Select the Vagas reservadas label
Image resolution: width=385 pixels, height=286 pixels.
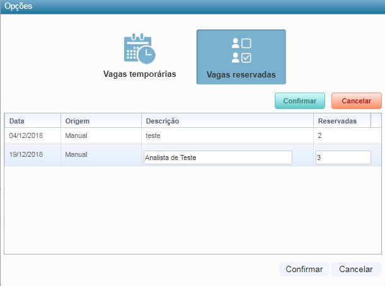tap(241, 74)
